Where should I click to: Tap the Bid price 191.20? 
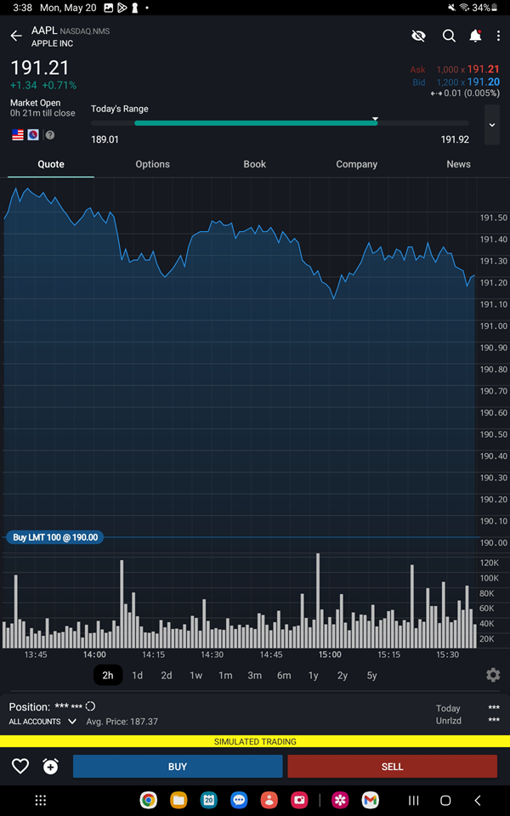[x=484, y=82]
